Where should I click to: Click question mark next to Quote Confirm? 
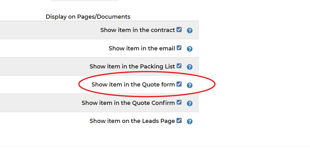tap(189, 103)
